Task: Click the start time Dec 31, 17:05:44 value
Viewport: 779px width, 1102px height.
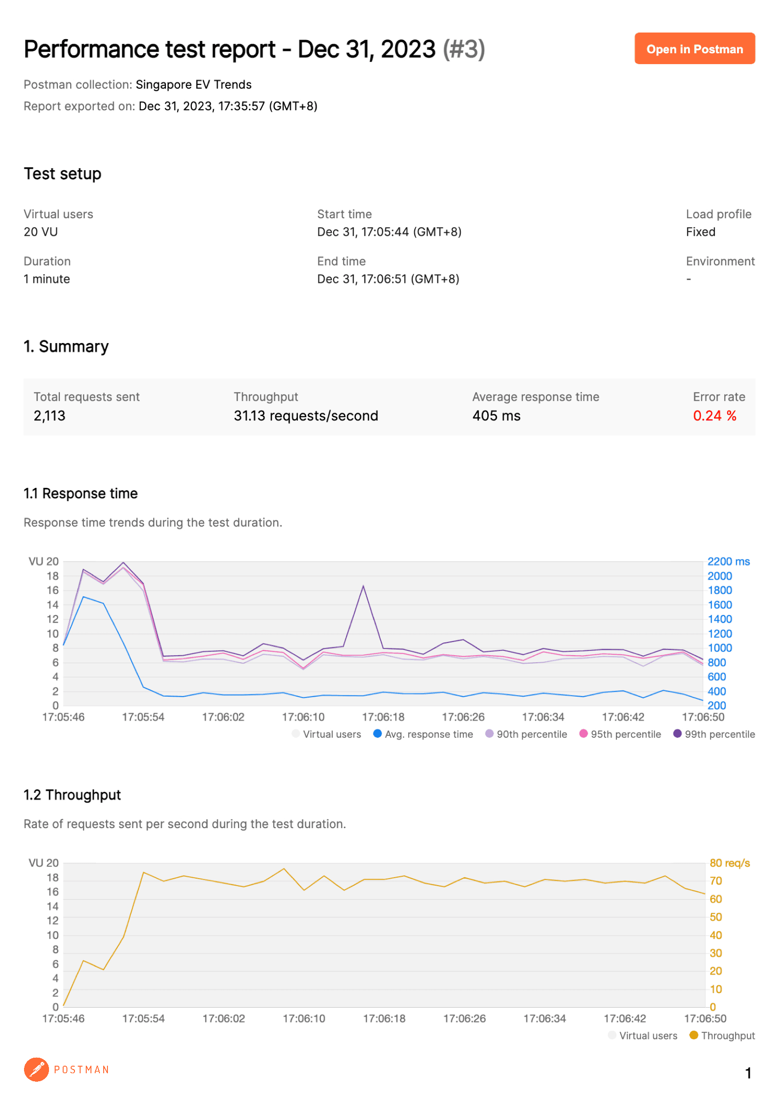Action: pos(389,232)
